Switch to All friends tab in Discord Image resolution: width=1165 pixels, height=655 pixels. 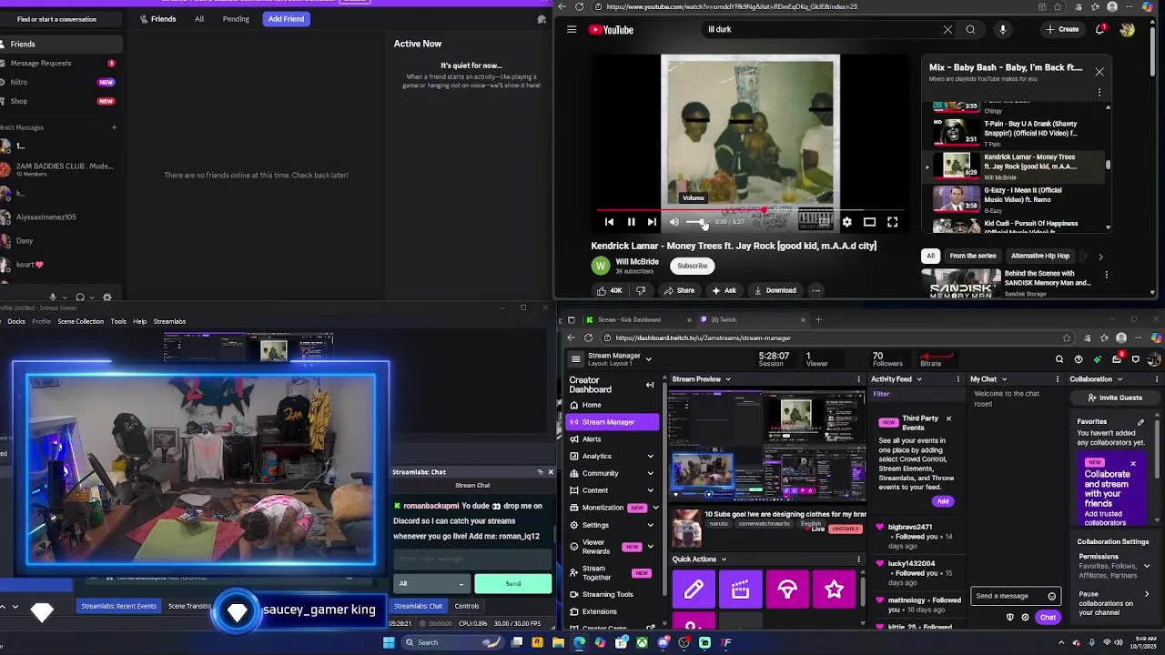pos(199,18)
